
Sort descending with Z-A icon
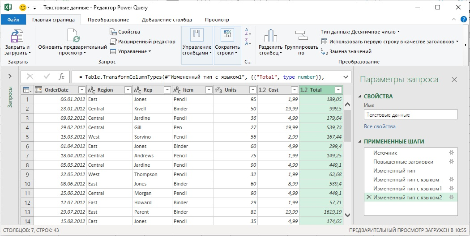coord(248,41)
